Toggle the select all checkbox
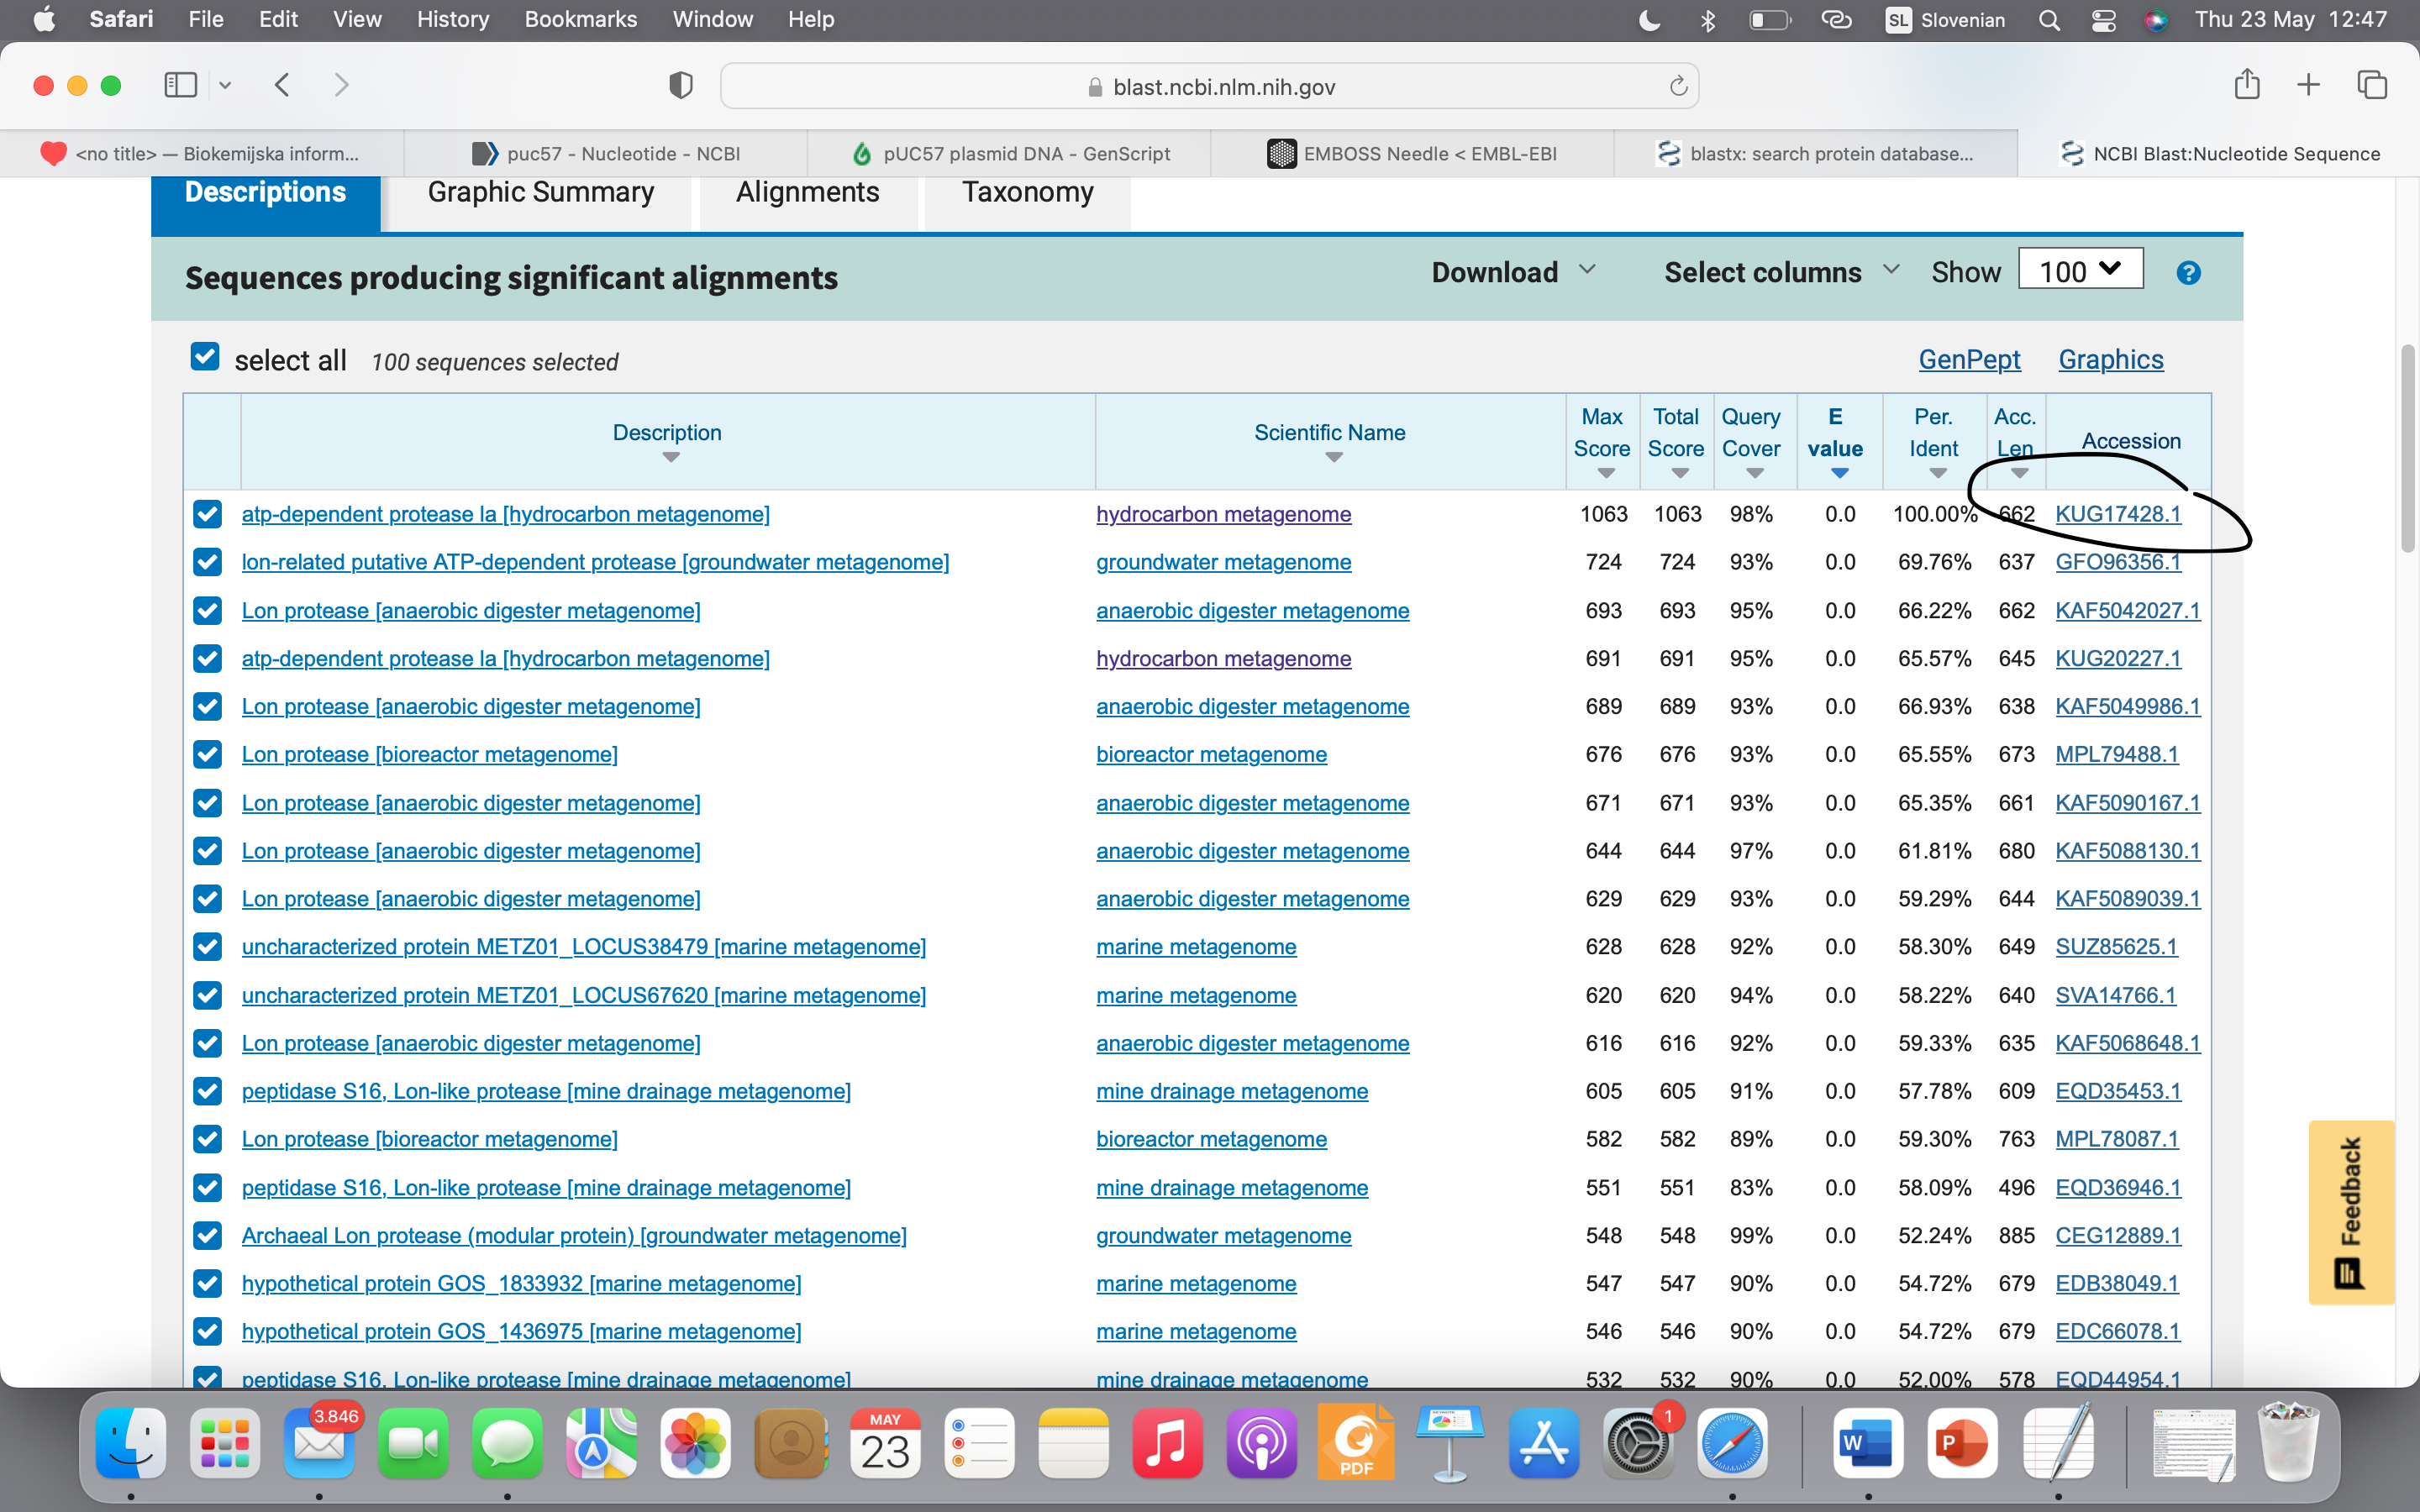This screenshot has width=2420, height=1512. point(205,357)
